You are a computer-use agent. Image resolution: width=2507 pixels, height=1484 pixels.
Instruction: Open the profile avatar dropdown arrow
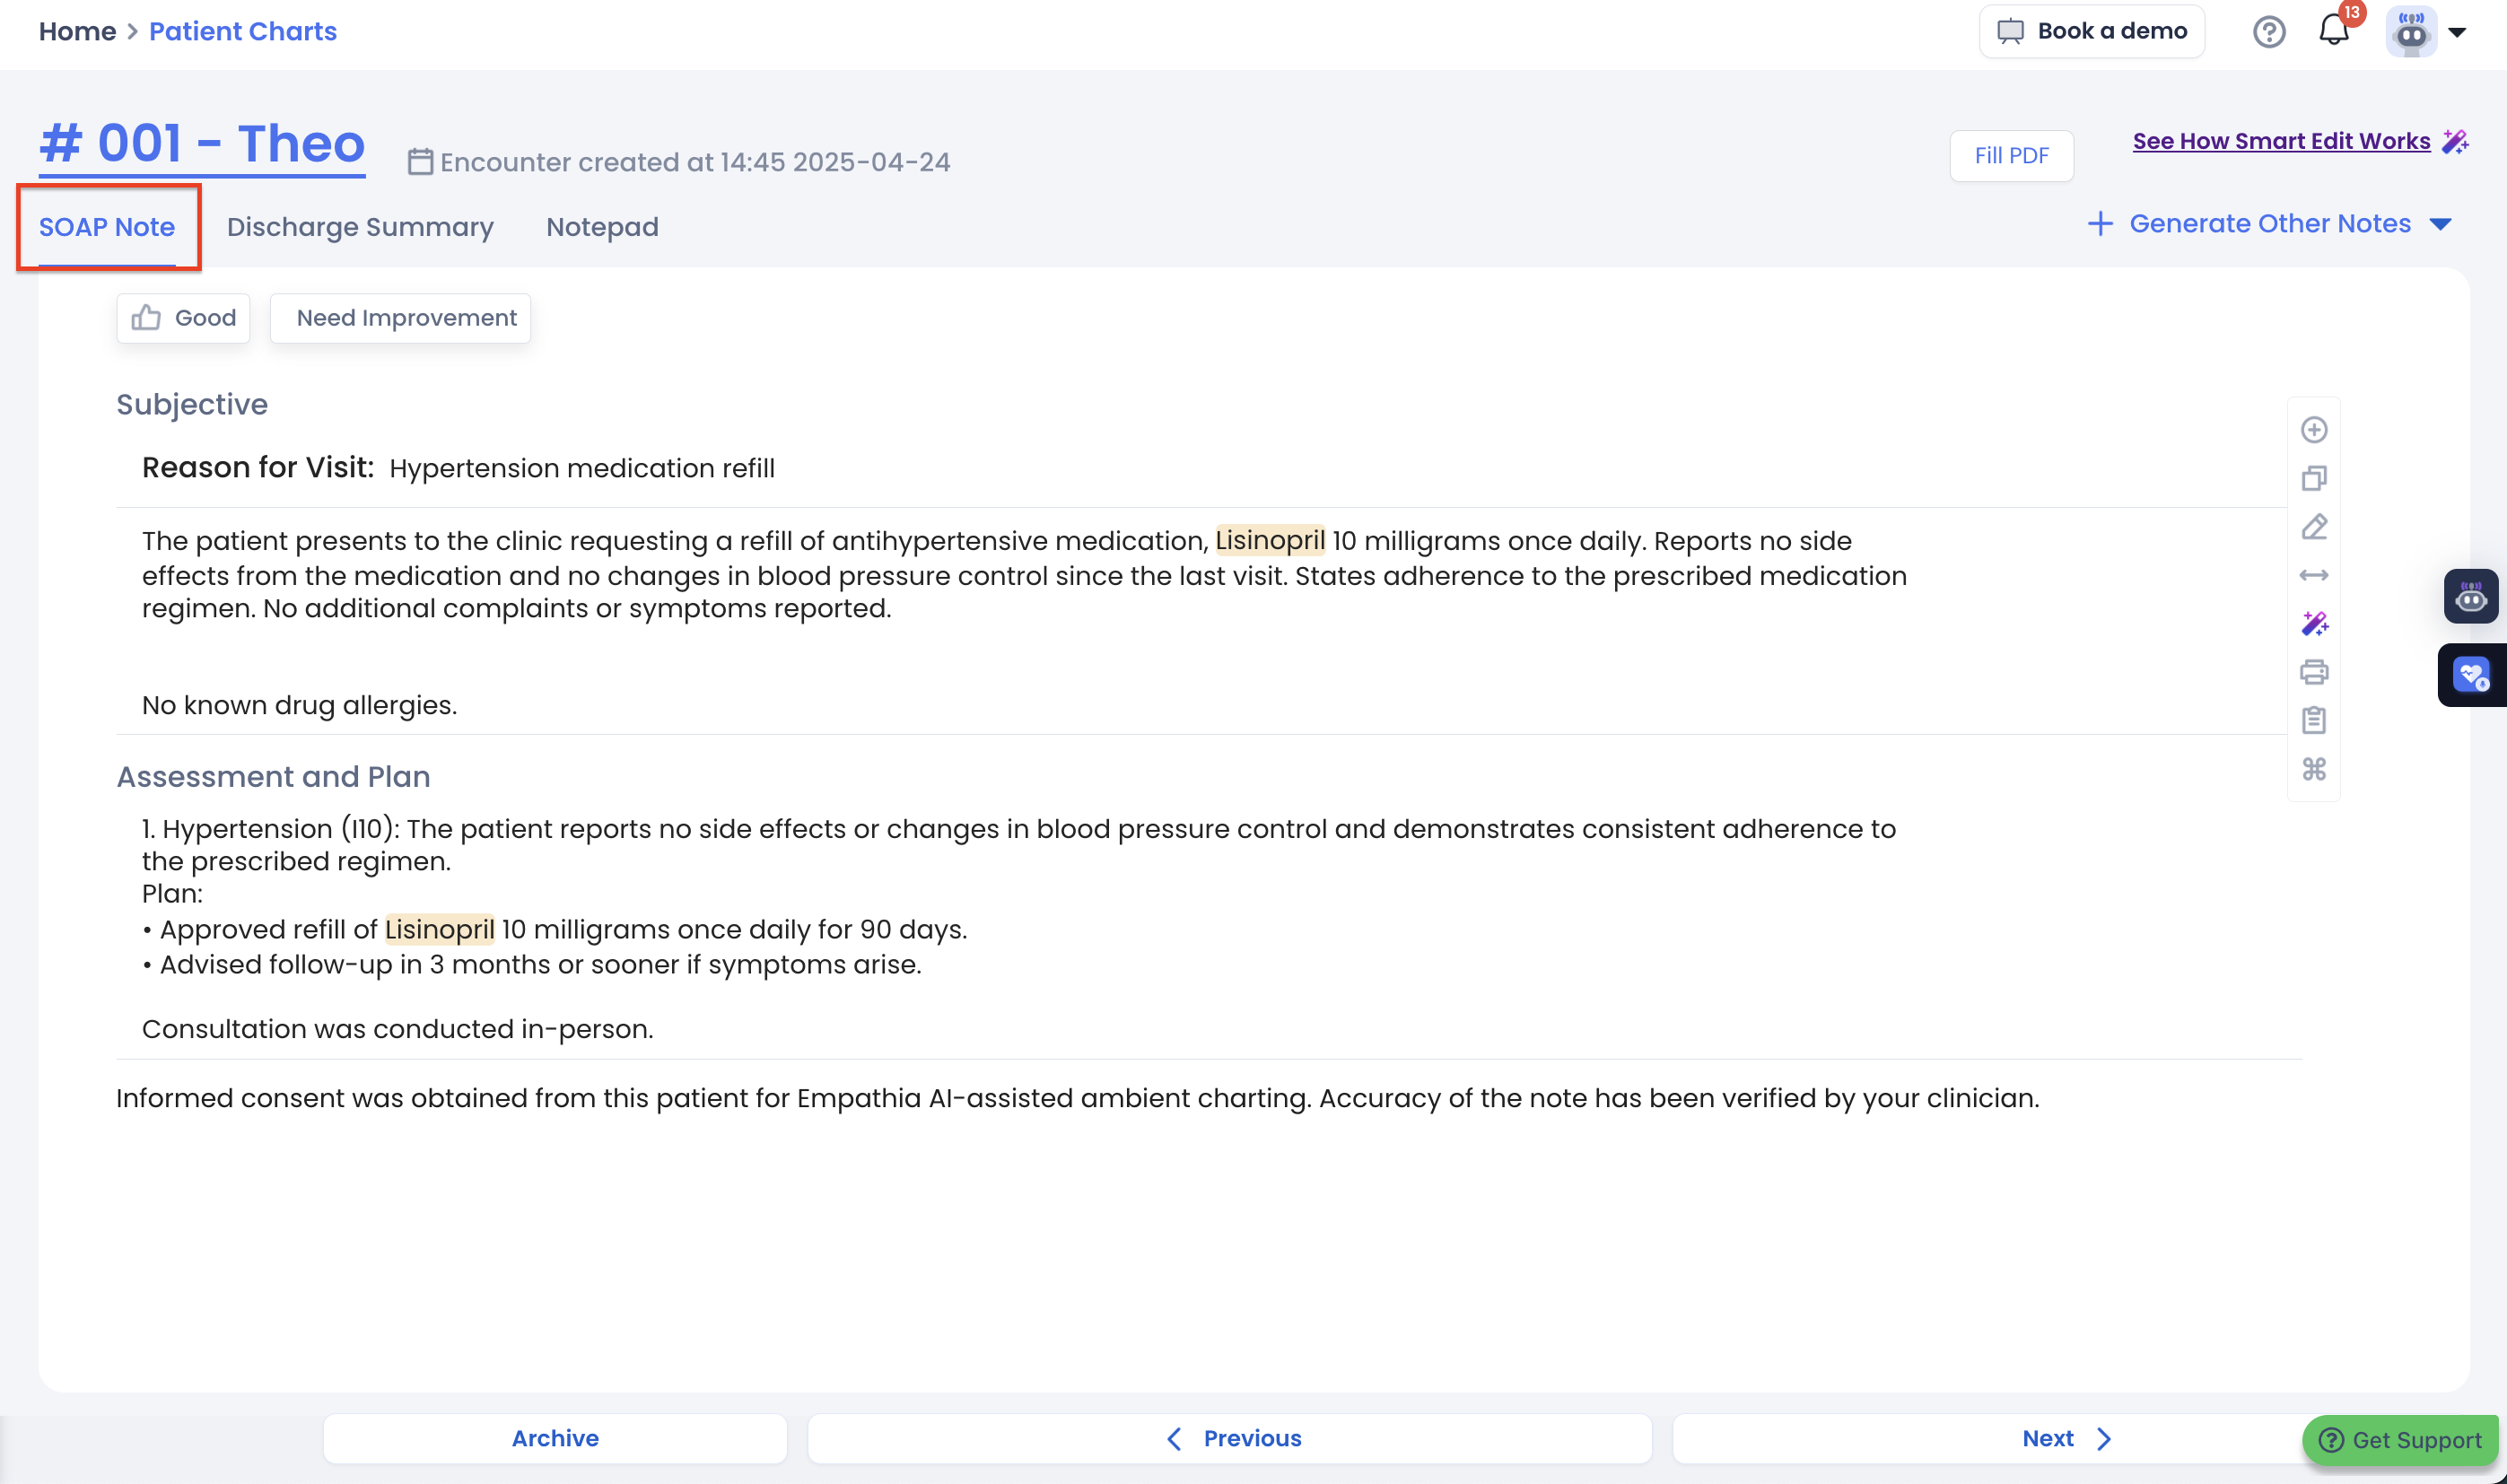[2457, 32]
